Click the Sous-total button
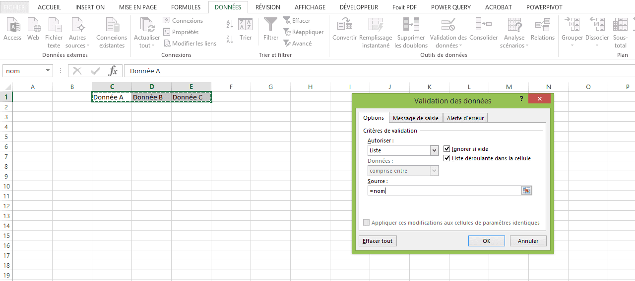This screenshot has height=281, width=635. pyautogui.click(x=620, y=33)
